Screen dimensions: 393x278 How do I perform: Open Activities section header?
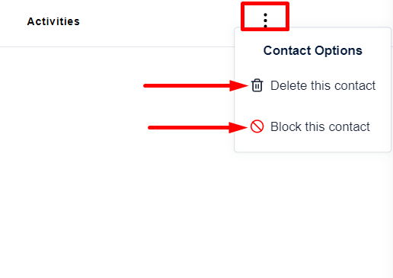click(53, 21)
